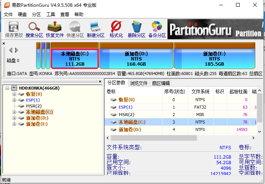Close the disk map panel with X

click(x=4, y=44)
